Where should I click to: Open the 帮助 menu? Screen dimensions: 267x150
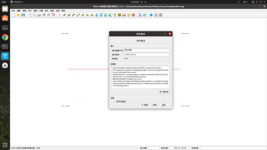63,11
